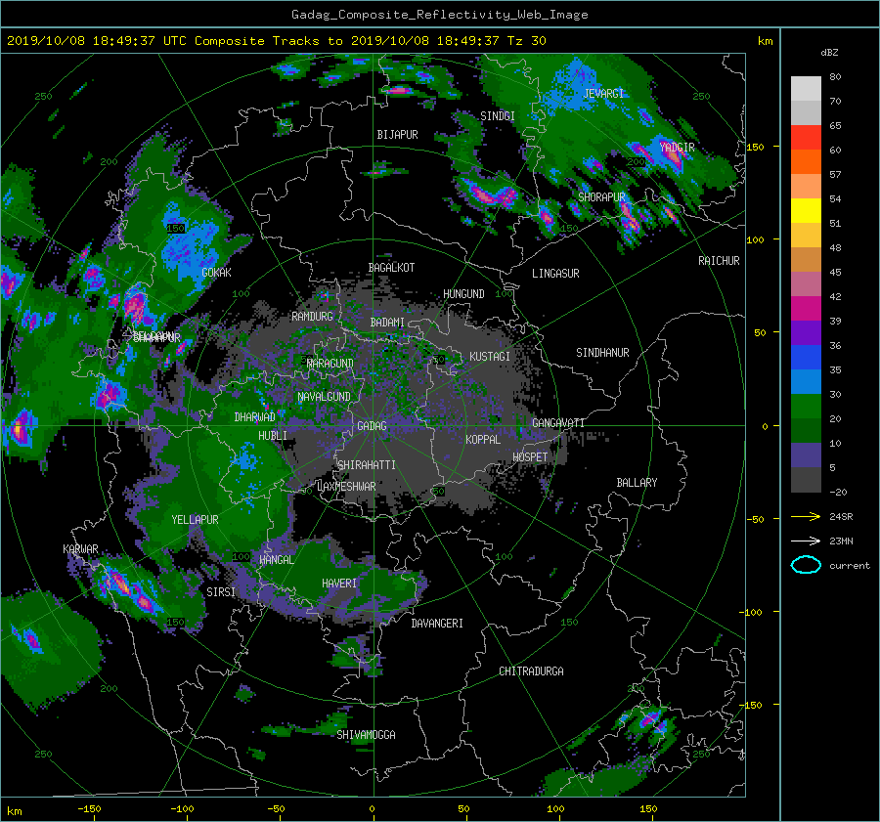Image resolution: width=880 pixels, height=822 pixels.
Task: Select the BALLARY label
Action: point(637,483)
